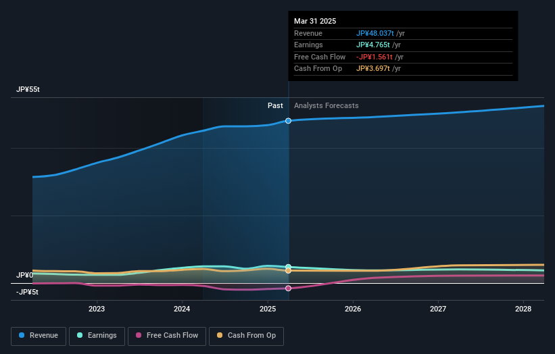Click the JP¥0 y-axis label

tap(24, 275)
